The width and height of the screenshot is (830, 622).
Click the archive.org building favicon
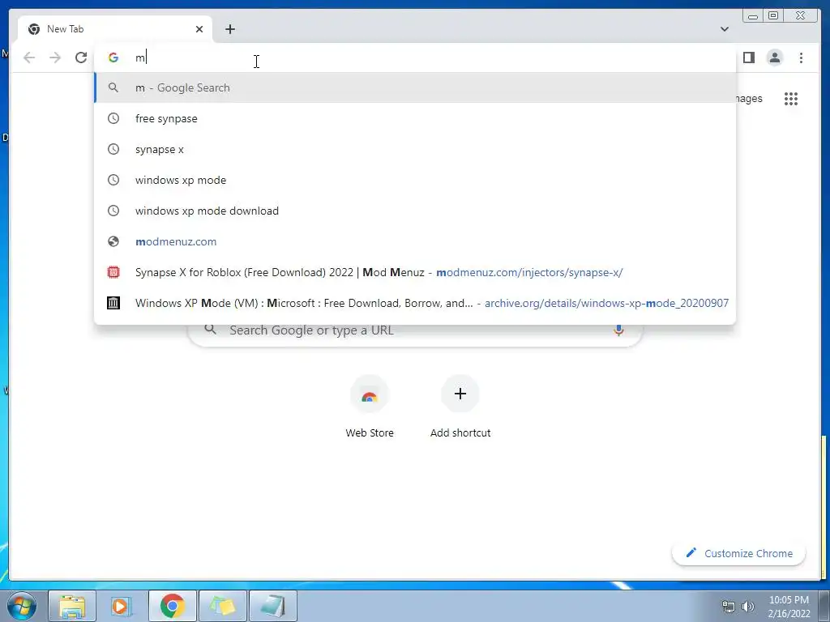(113, 303)
